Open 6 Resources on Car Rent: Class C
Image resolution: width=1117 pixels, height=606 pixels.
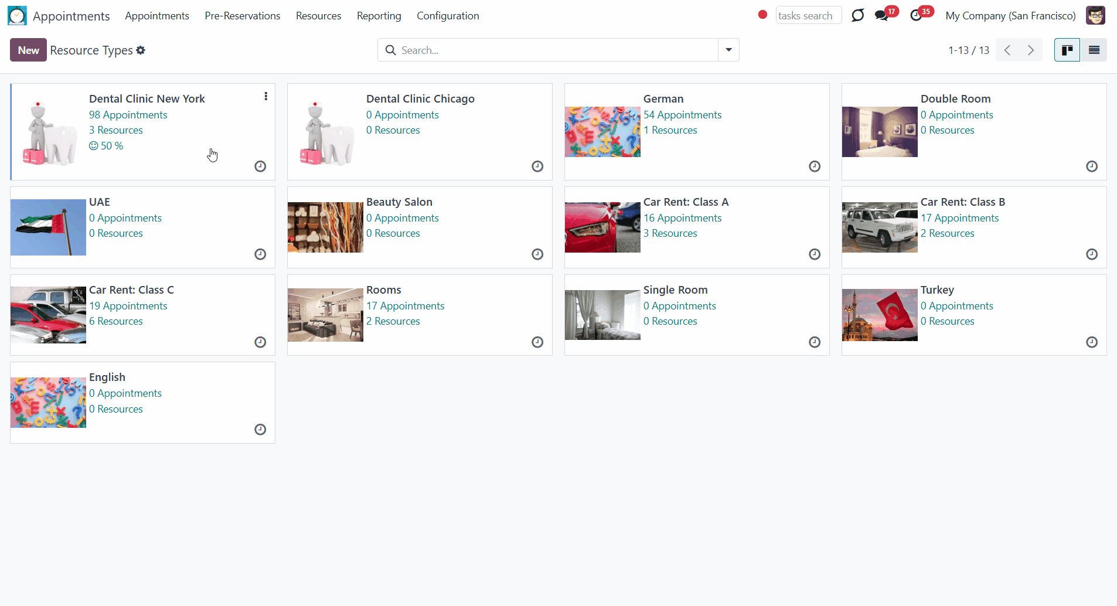(x=116, y=321)
